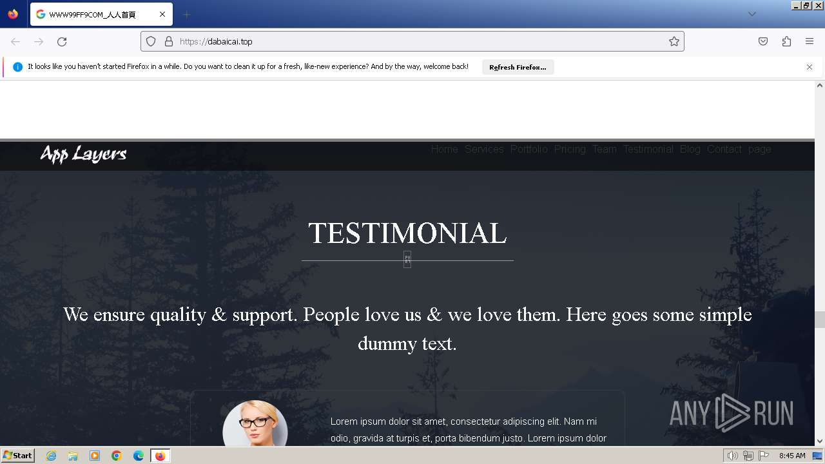
Task: Click the Firefox logo in the title bar
Action: [13, 14]
